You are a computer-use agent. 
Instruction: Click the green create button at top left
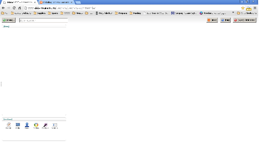pyautogui.click(x=9, y=20)
